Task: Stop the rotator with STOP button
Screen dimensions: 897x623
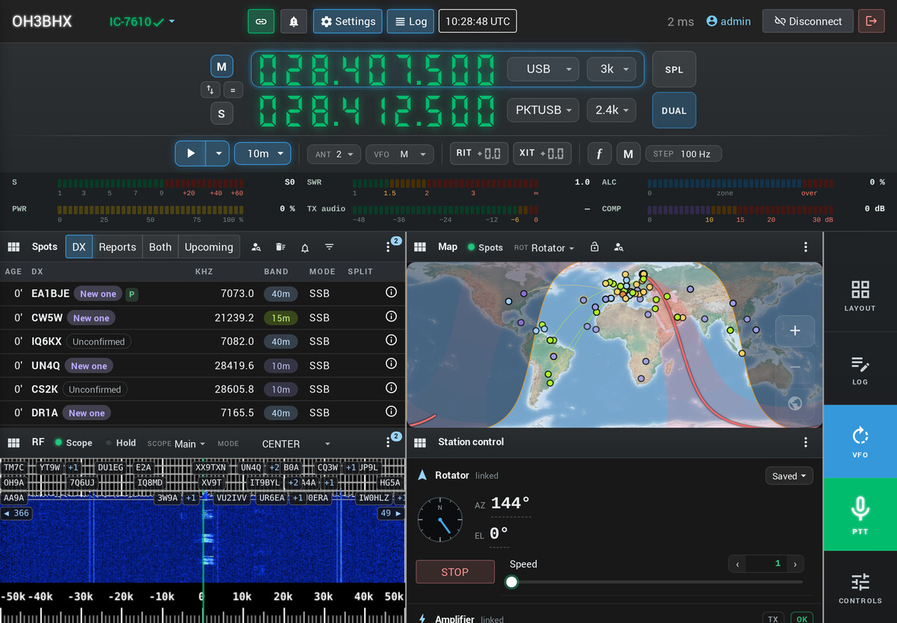Action: [455, 572]
